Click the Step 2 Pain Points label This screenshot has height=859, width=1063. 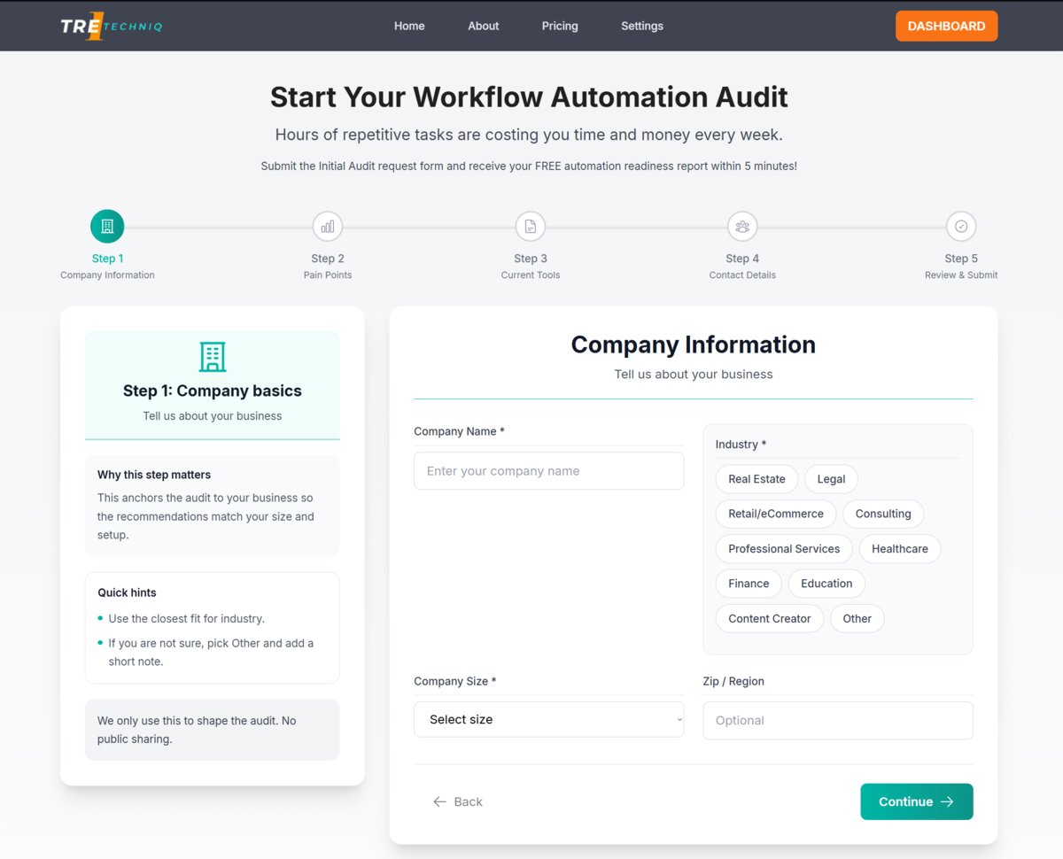pos(328,267)
